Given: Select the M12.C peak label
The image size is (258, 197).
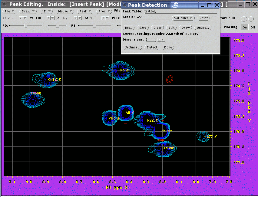Looking at the screenshot, I should [x=55, y=80].
